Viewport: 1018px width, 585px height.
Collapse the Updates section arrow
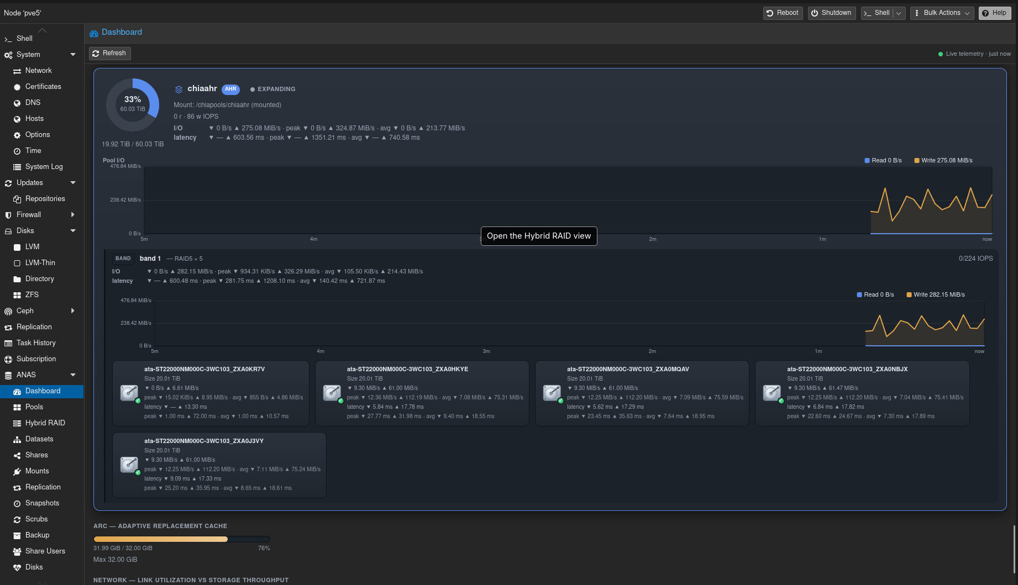[73, 182]
